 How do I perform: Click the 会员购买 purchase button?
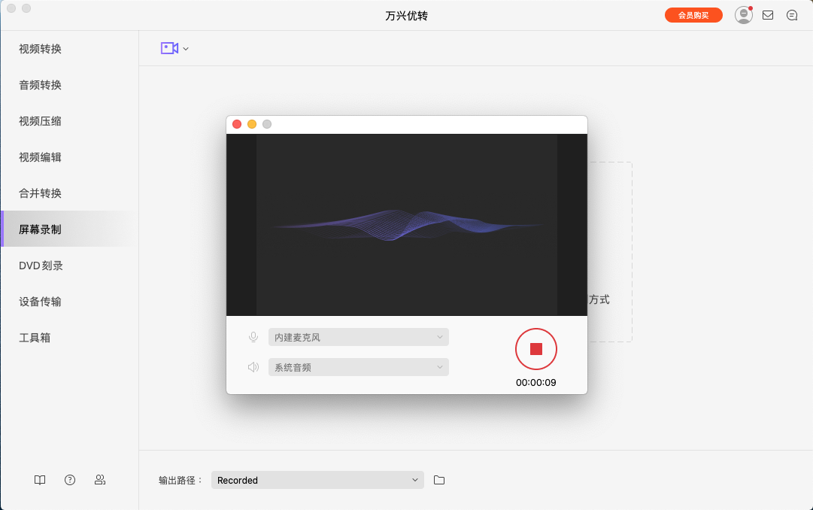(x=693, y=14)
